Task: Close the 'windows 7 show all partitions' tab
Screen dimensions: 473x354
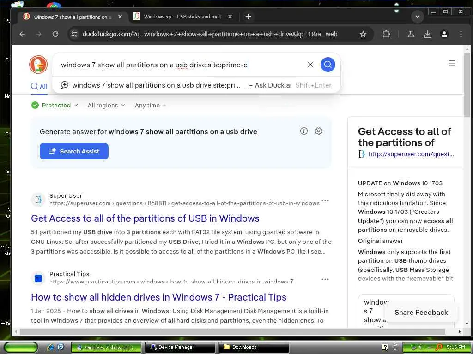Action: click(x=120, y=17)
